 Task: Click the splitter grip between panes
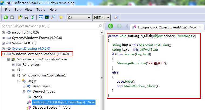pyautogui.click(x=102, y=78)
